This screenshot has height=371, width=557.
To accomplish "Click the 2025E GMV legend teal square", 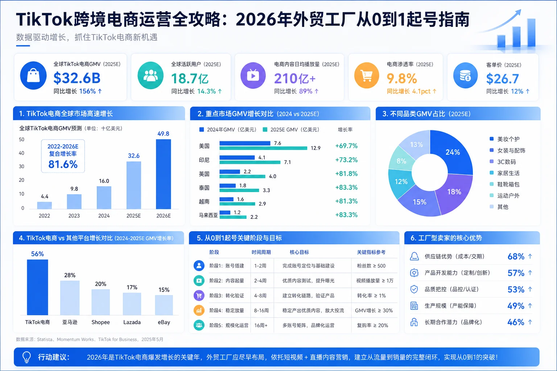I will point(265,129).
